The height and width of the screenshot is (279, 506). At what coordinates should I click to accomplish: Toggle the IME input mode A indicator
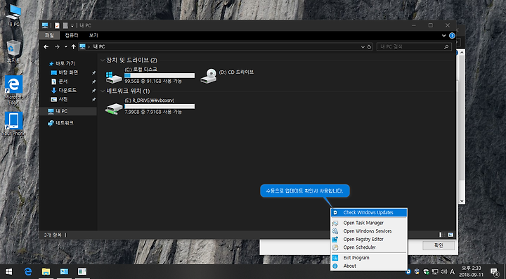pyautogui.click(x=453, y=271)
